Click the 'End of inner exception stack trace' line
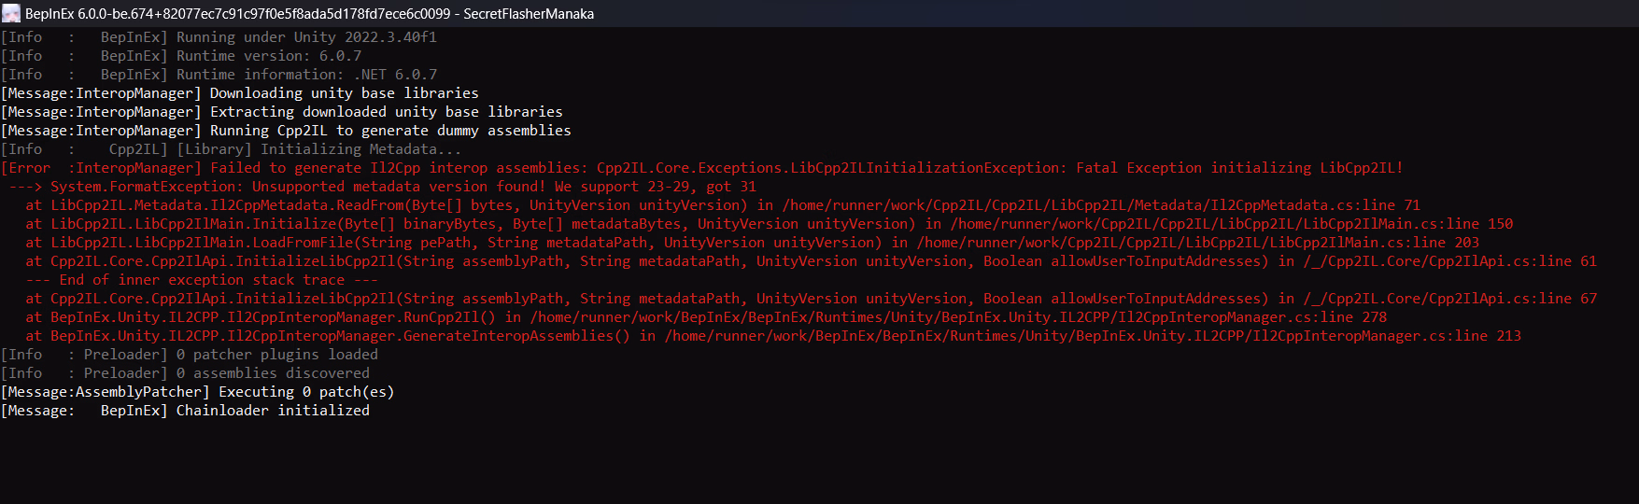Viewport: 1639px width, 504px height. [x=202, y=280]
